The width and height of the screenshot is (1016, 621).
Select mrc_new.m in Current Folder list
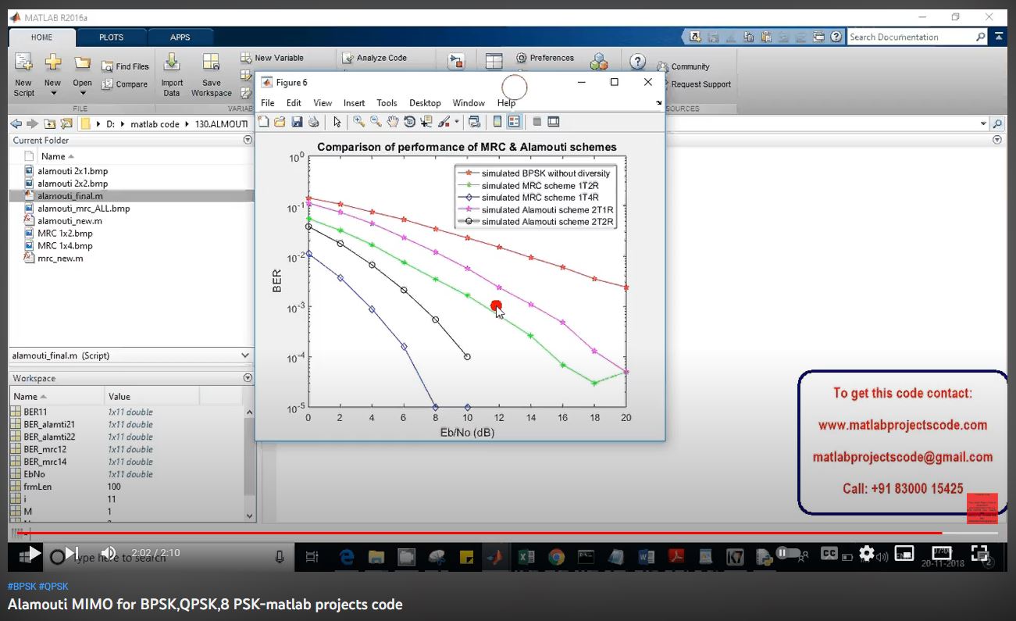[x=60, y=258]
